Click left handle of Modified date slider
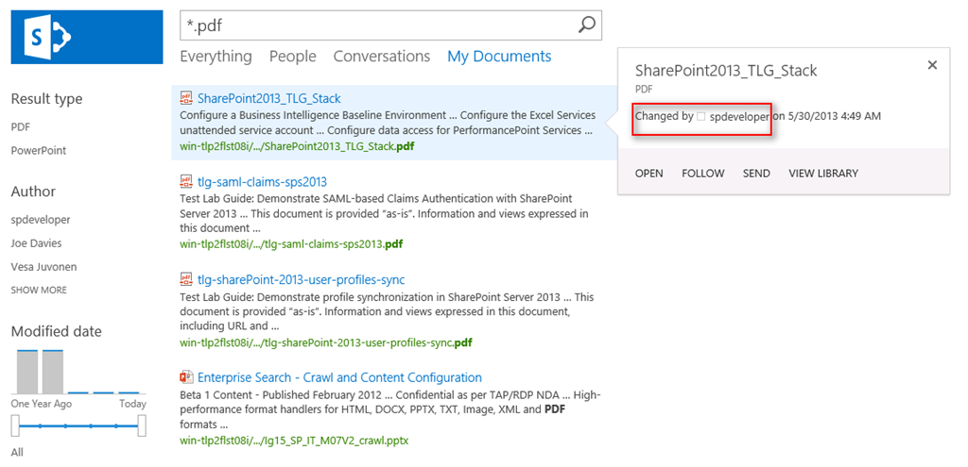This screenshot has height=467, width=968. [15, 426]
